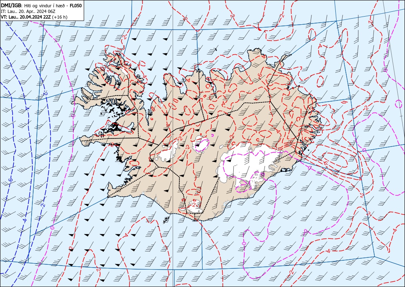This screenshot has width=405, height=287.
Task: Click the "Hiti og vindur í hæð" title text
Action: tap(45, 6)
